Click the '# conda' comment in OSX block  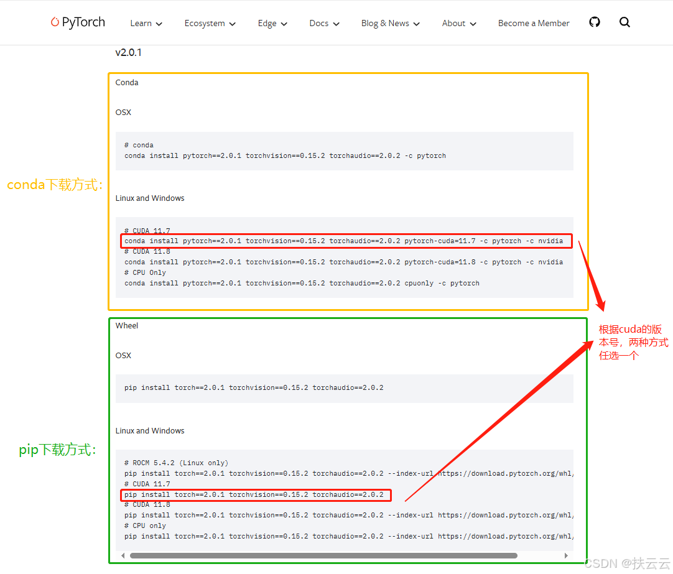tap(139, 146)
